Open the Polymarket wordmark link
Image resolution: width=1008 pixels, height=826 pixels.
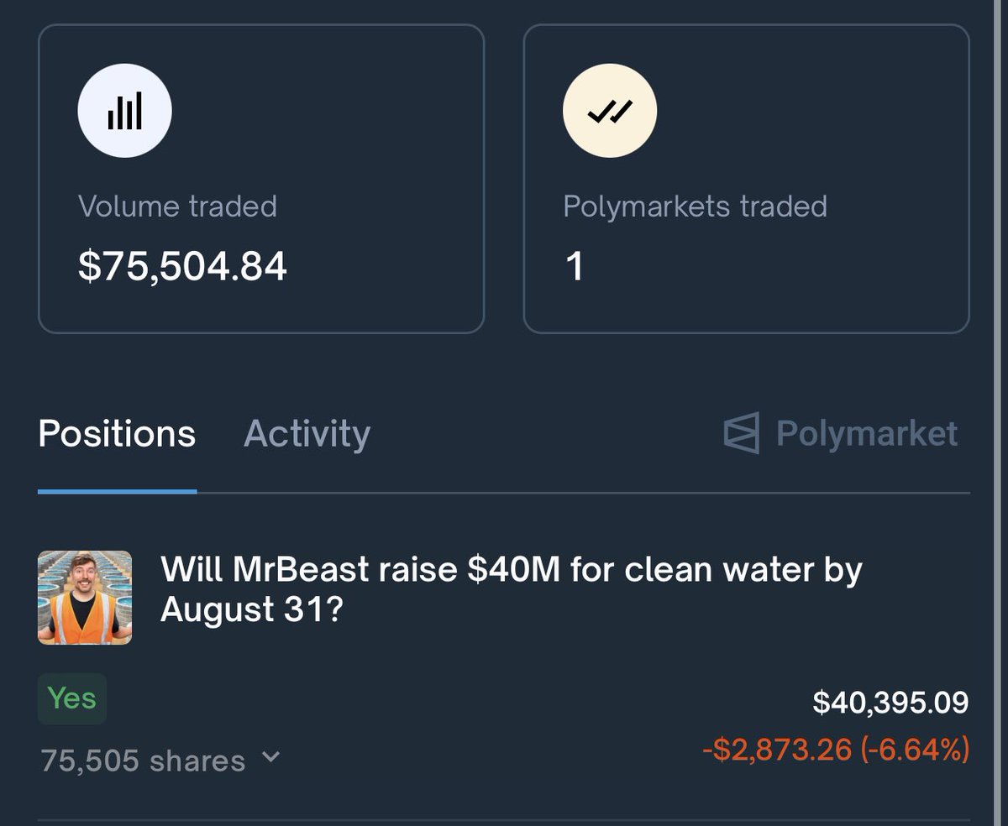point(866,433)
